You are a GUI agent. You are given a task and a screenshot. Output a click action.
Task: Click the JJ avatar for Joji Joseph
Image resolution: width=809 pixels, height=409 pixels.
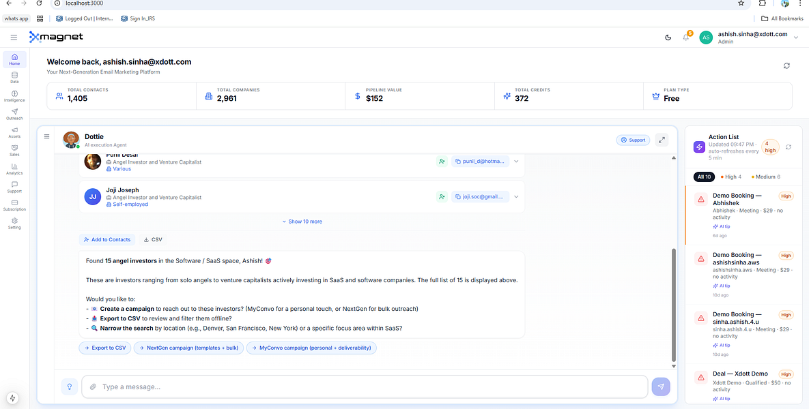pos(92,197)
